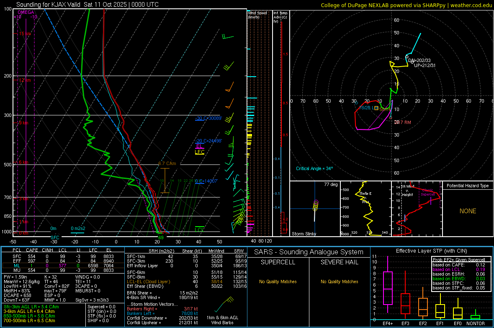Viewport: 494px width, 328px height.
Task: Click the 'SHIP = 0.0' value
Action: click(x=98, y=320)
